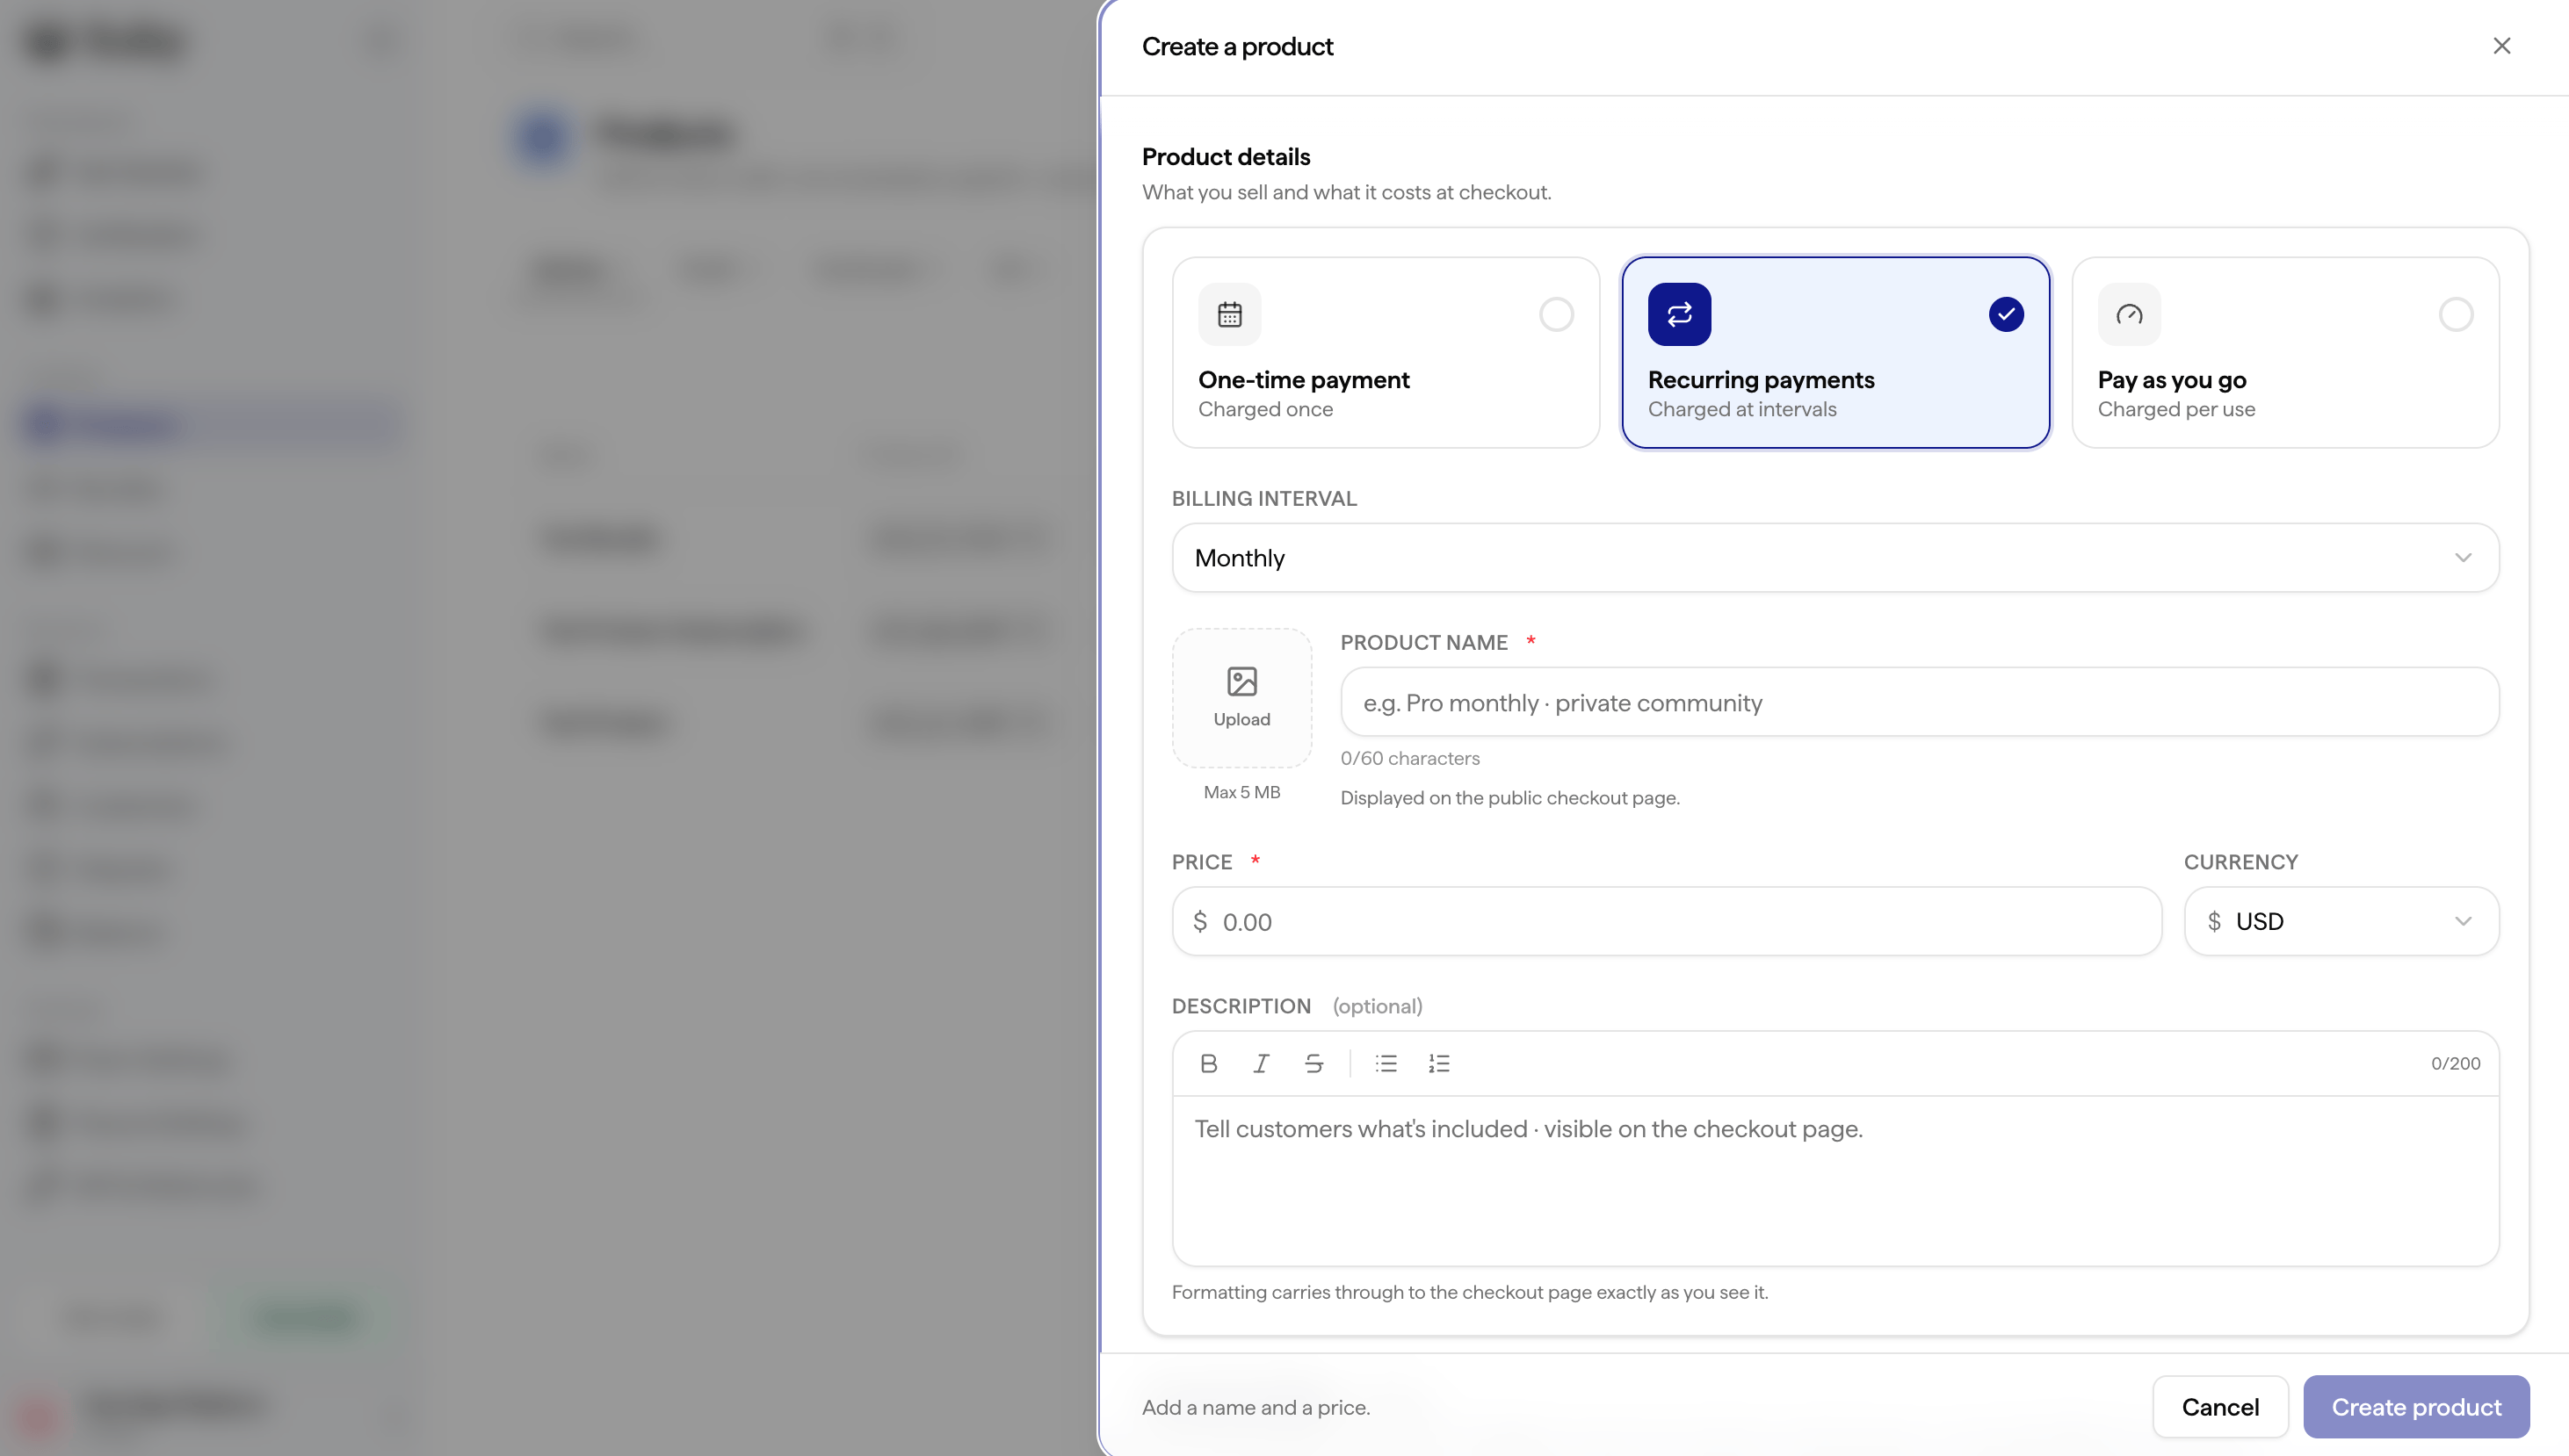This screenshot has width=2569, height=1456.
Task: Insert a numbered list in description
Action: [x=1438, y=1063]
